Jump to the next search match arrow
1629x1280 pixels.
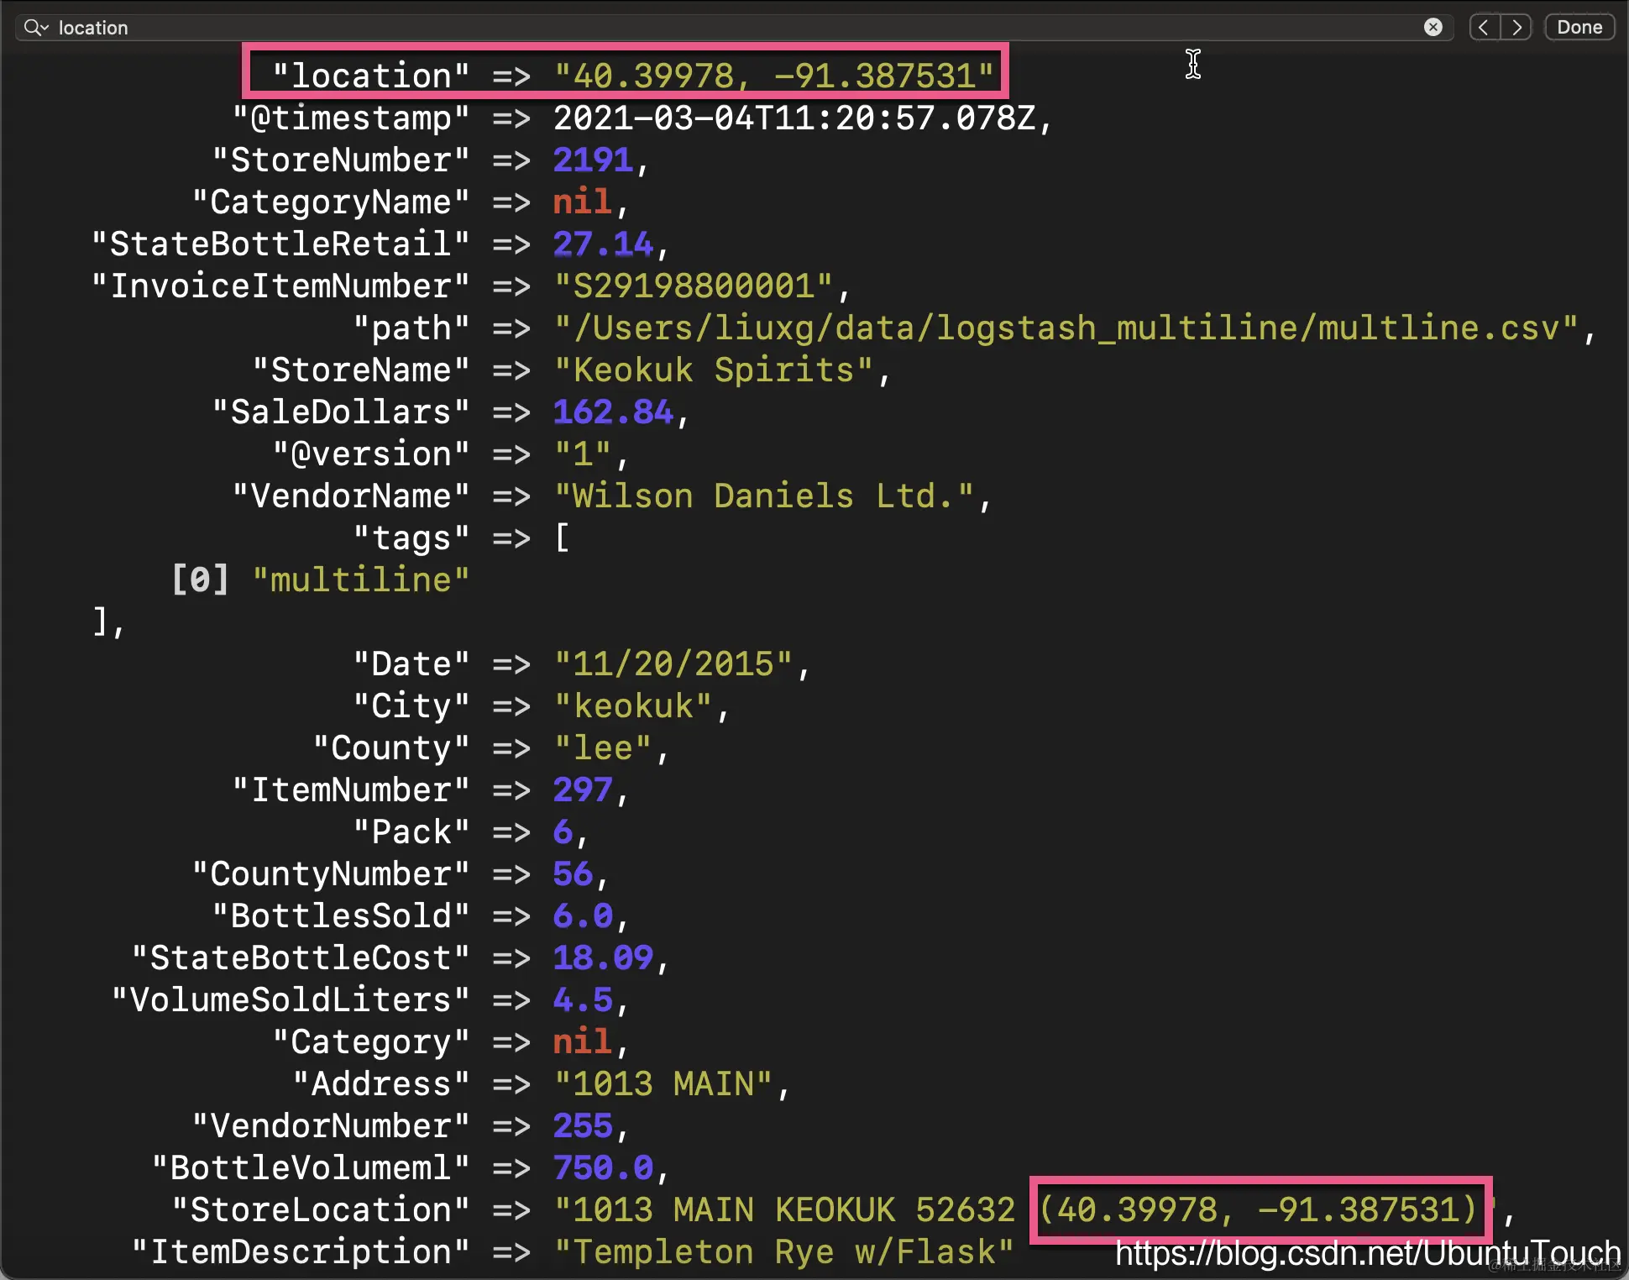point(1516,28)
